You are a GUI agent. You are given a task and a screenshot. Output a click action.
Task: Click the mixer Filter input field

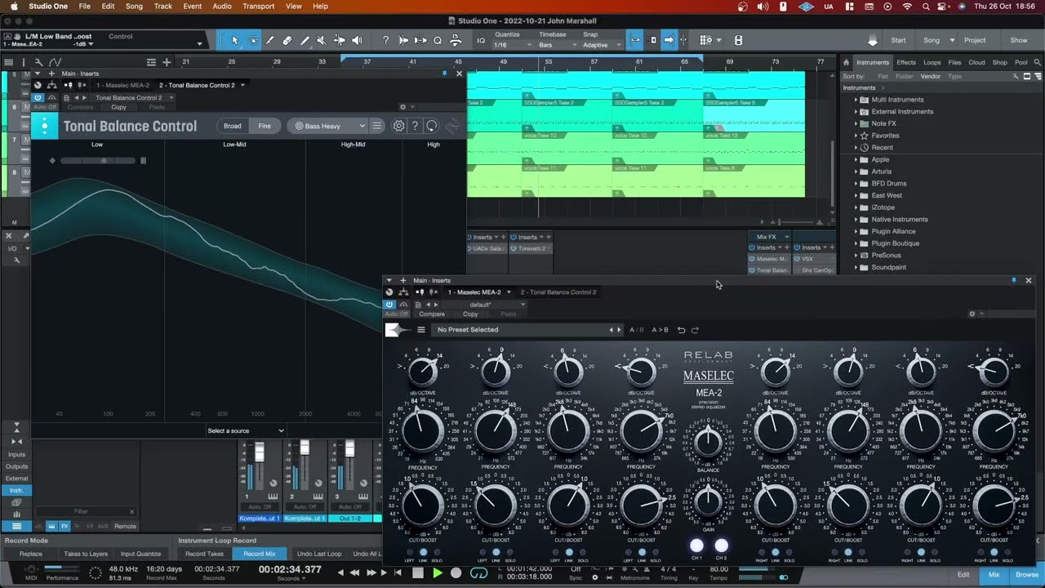click(86, 511)
